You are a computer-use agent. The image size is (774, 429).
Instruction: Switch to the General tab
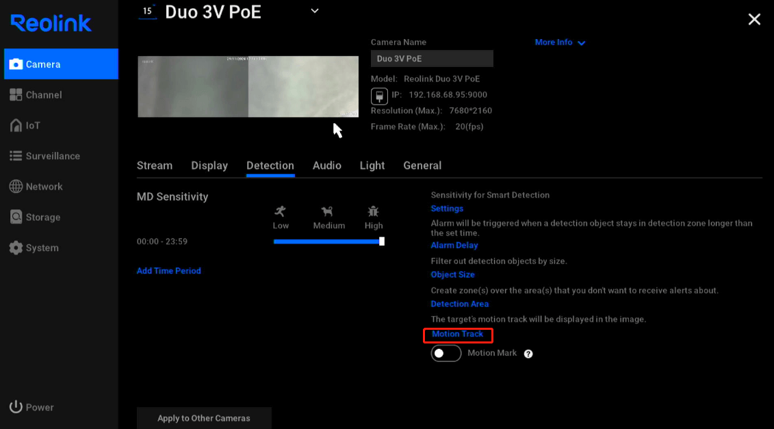click(x=422, y=166)
